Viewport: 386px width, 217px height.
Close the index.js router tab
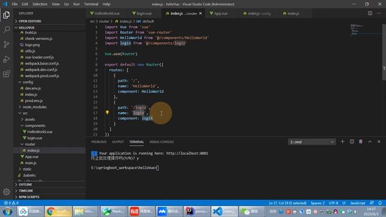pos(200,13)
